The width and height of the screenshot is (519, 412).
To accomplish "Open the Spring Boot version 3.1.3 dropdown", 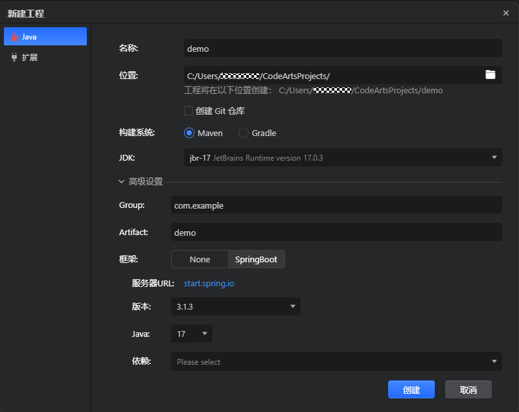I will pyautogui.click(x=293, y=306).
